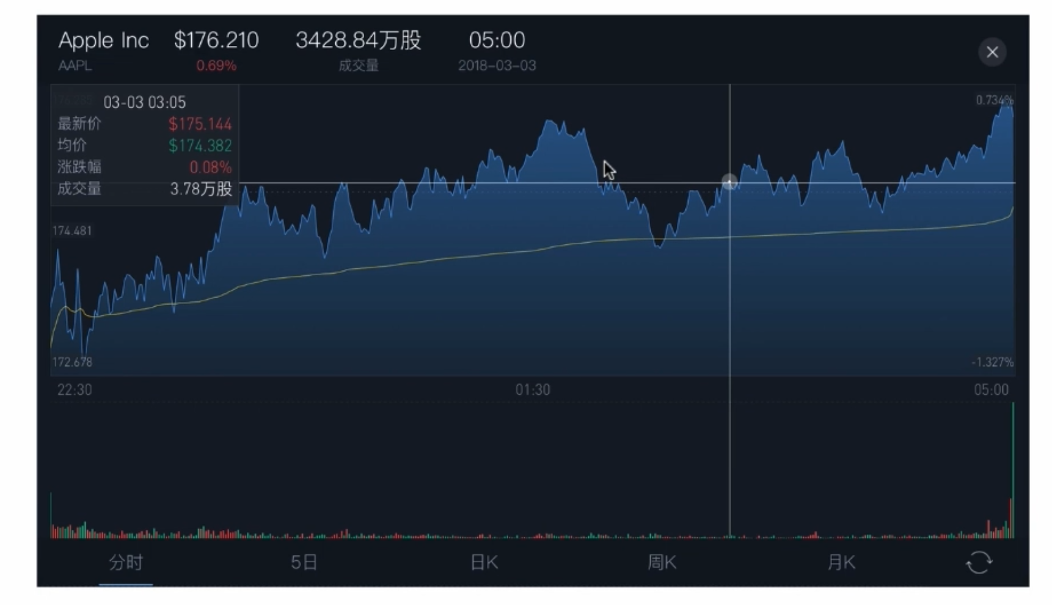Switch to the 月K monthly view
Screen dimensions: 1052x605
pyautogui.click(x=841, y=562)
